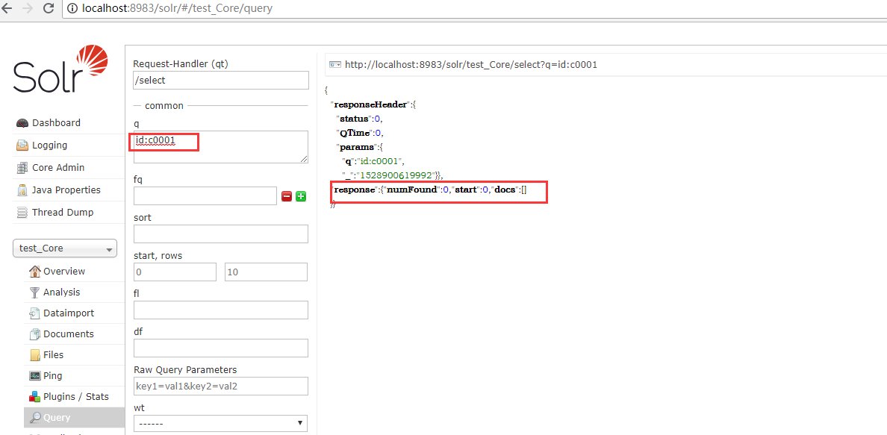Click the responseHeader text
This screenshot has height=435, width=887.
pyautogui.click(x=370, y=104)
